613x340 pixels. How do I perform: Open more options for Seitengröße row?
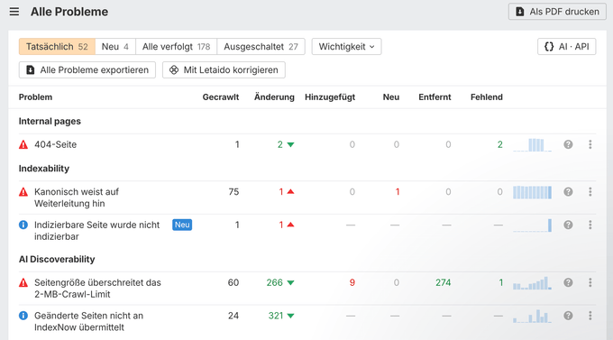(590, 282)
